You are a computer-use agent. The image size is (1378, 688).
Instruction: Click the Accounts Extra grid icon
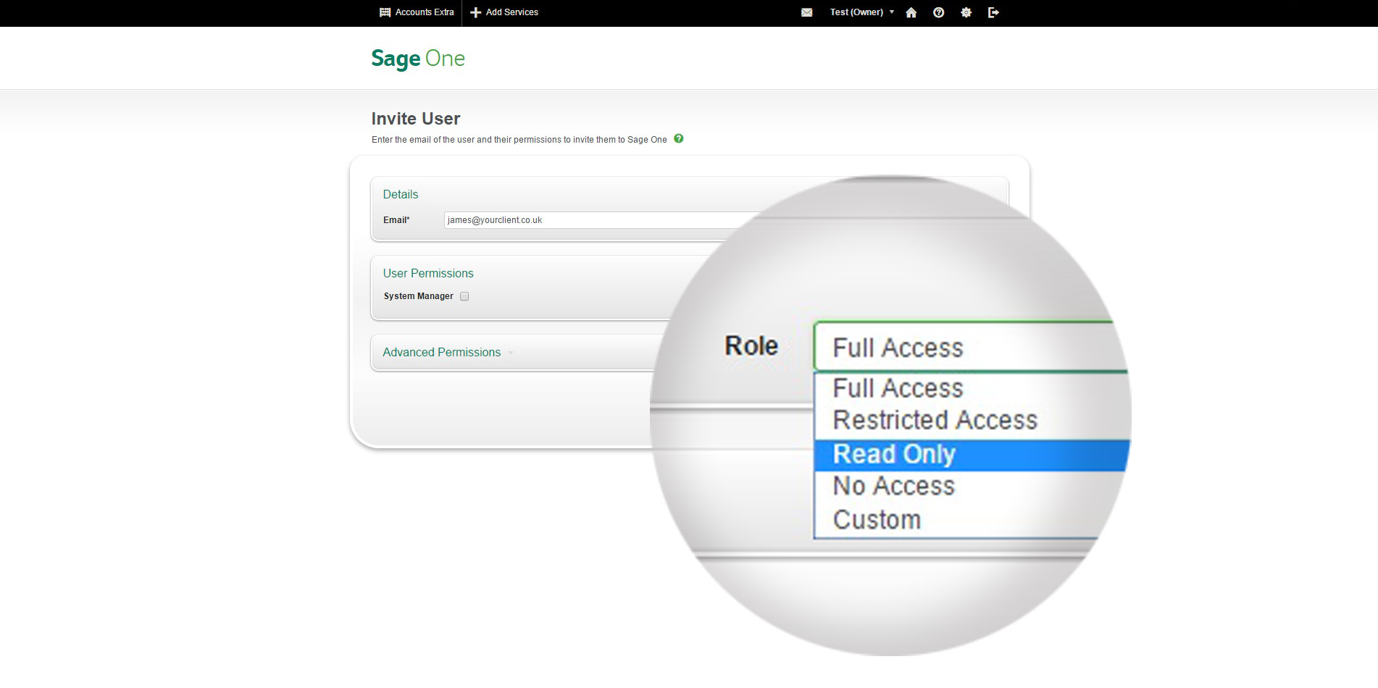point(385,12)
